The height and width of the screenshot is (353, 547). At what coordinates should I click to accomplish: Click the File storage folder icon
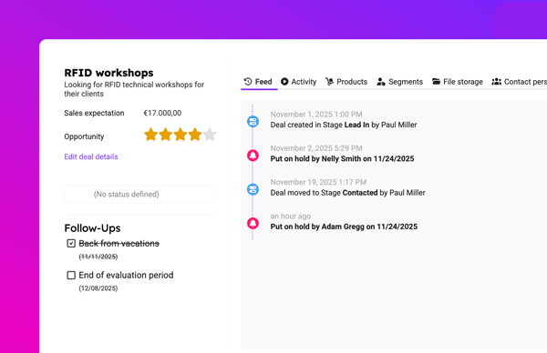[x=436, y=82]
